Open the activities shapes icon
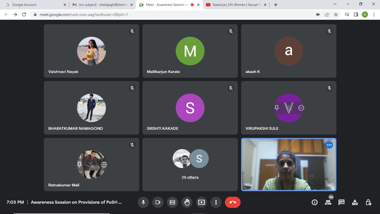380x214 pixels. [x=355, y=202]
